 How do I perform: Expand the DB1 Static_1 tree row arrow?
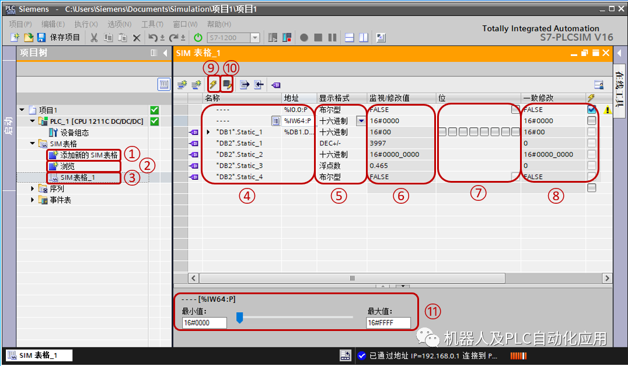point(208,132)
